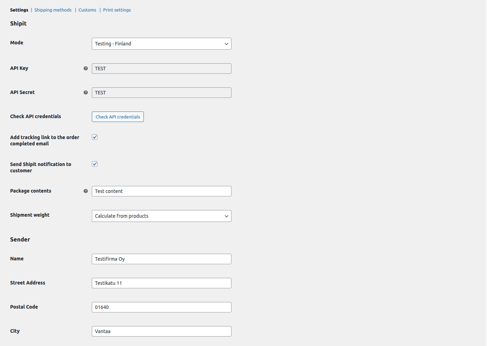Toggle Send Shipit notification to customer checkbox
487x346 pixels.
(95, 164)
